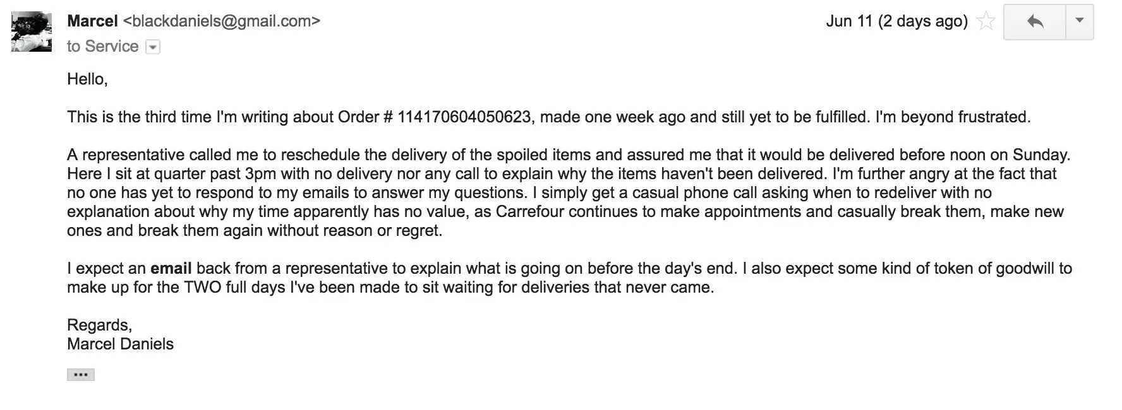Viewport: 1122px width, 410px height.
Task: Click the '3pm' time in the message
Action: pos(260,174)
